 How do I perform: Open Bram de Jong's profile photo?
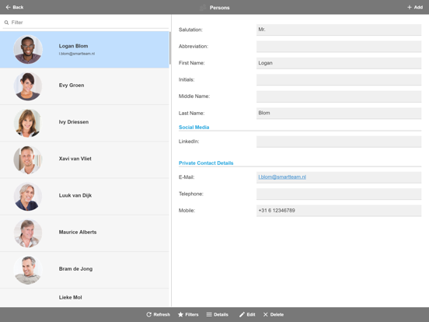click(28, 270)
